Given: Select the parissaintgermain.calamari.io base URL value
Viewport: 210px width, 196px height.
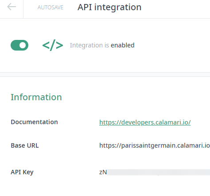Looking at the screenshot, I should click(155, 145).
